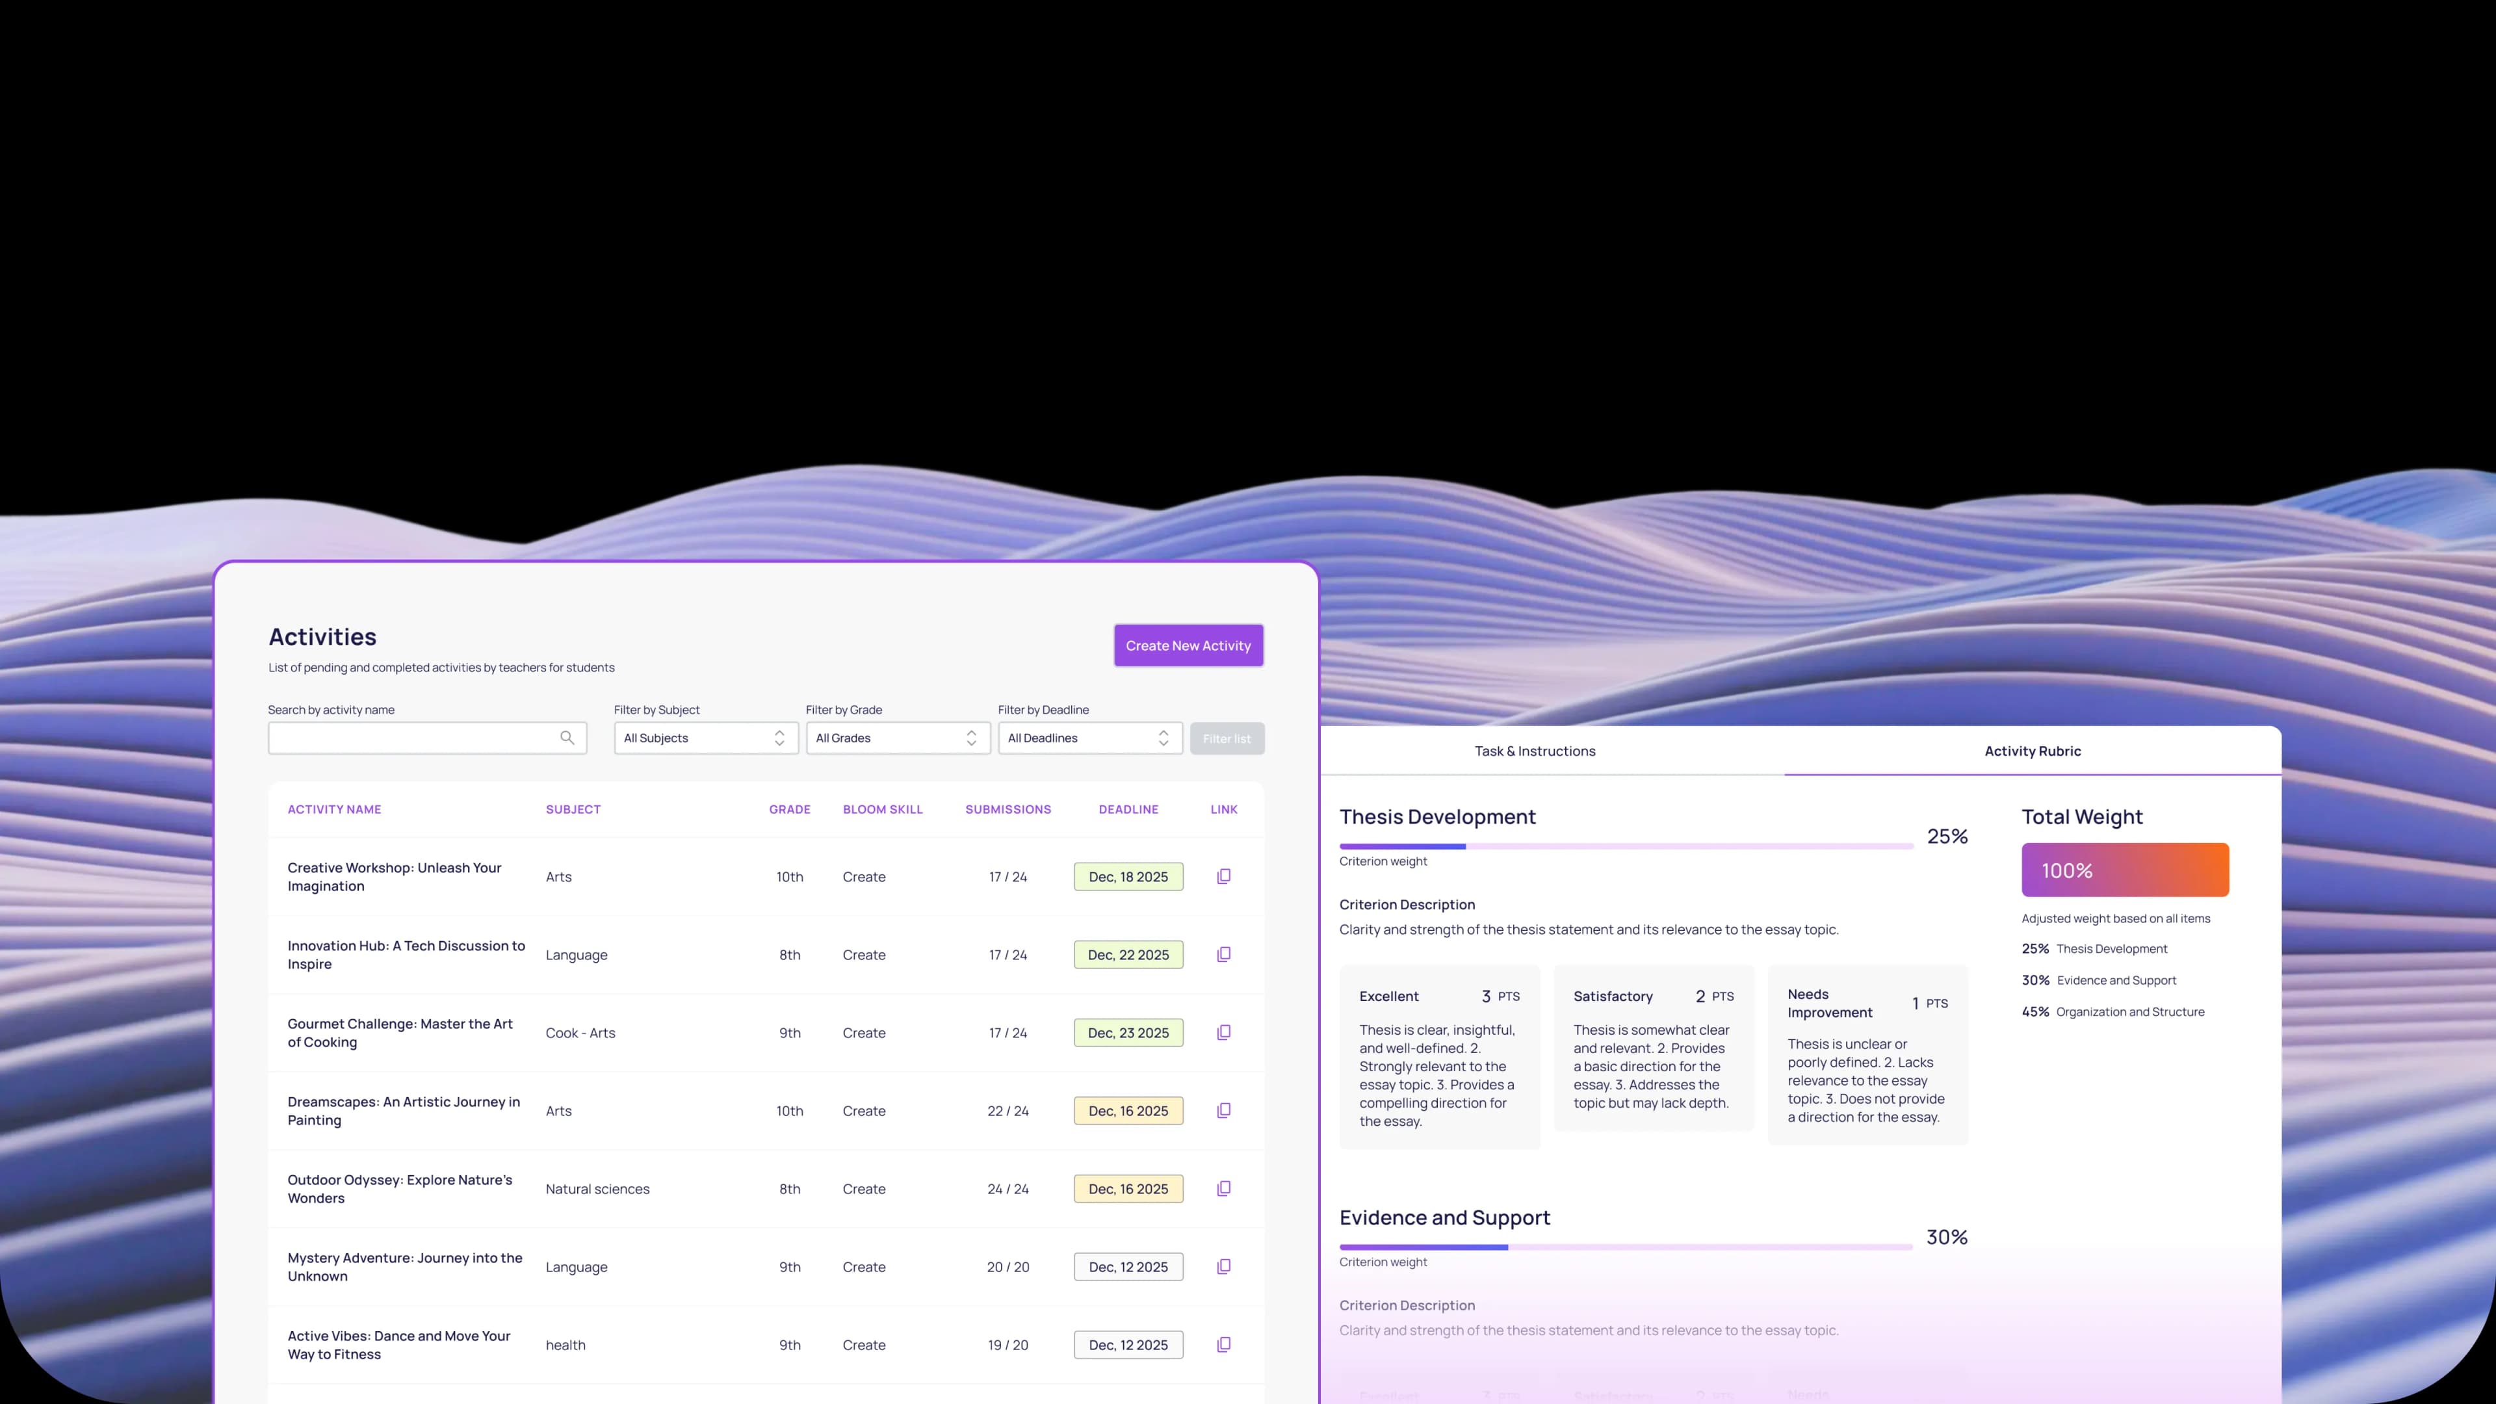Click 20 / 20 submissions for Mystery Adventure
This screenshot has height=1404, width=2496.
1007,1266
